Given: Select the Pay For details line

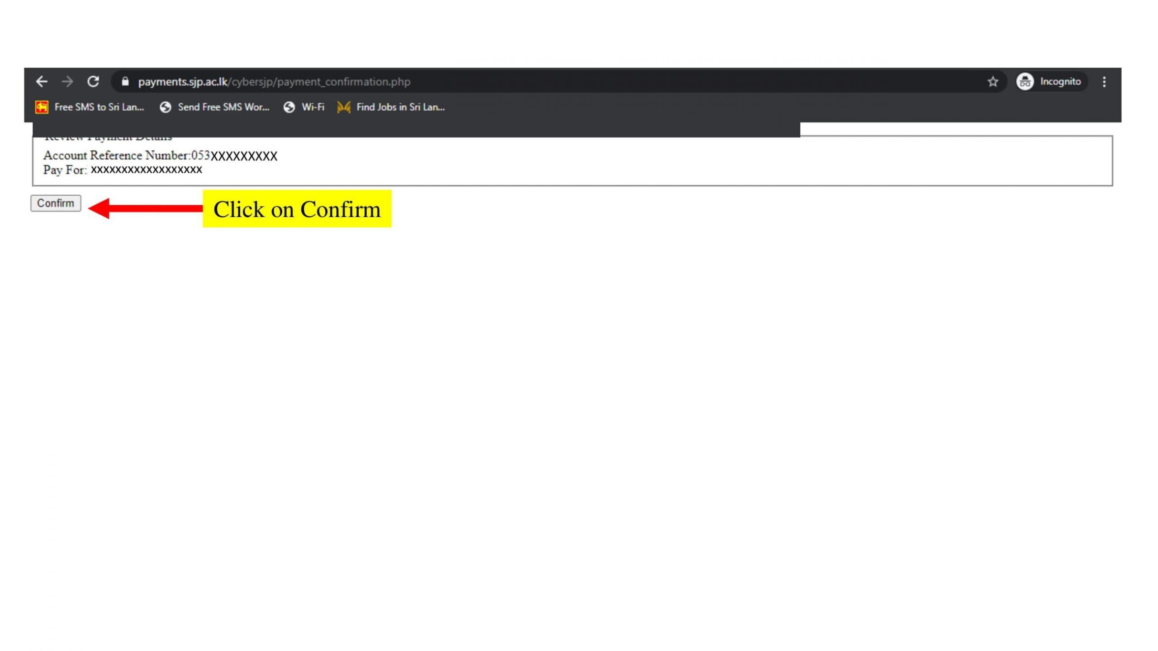Looking at the screenshot, I should pyautogui.click(x=123, y=170).
